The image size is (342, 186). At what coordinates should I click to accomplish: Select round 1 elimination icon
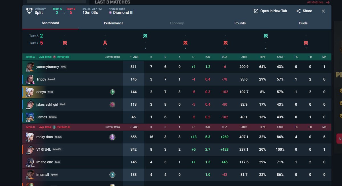coord(65,43)
